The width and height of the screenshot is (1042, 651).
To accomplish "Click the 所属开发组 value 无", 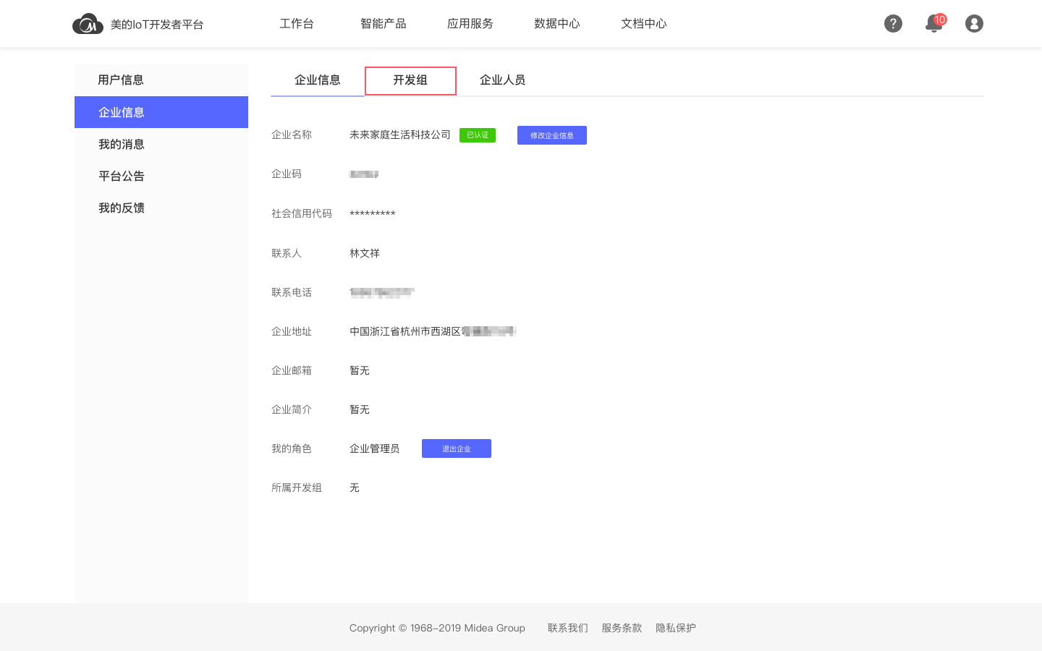I will (355, 488).
